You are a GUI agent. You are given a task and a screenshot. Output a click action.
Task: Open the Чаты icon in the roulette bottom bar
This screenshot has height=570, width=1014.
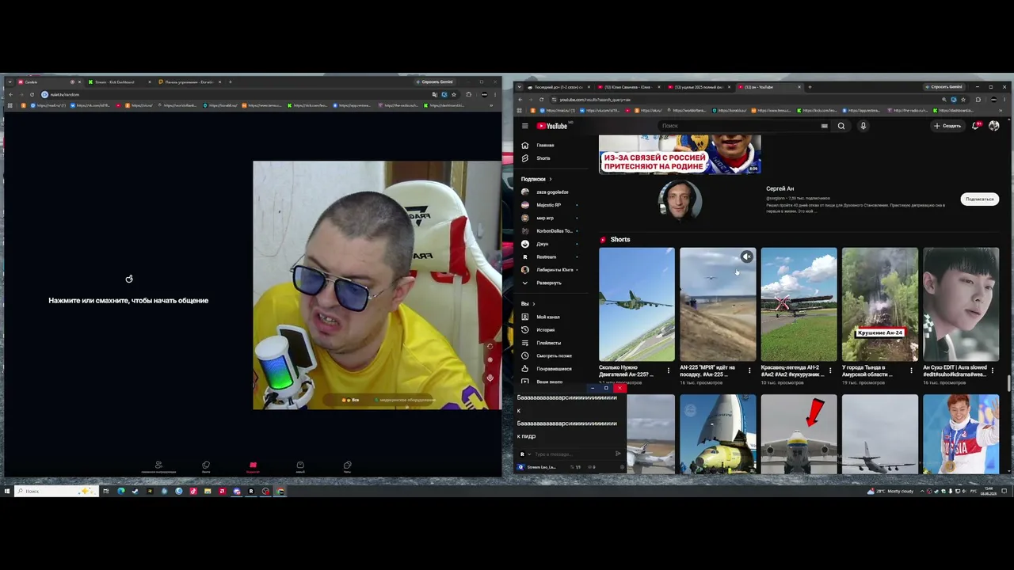click(347, 466)
